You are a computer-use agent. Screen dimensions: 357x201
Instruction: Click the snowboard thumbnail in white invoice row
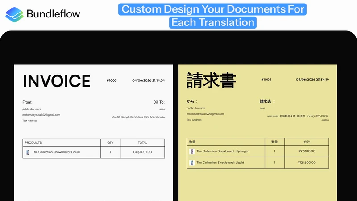tap(28, 152)
